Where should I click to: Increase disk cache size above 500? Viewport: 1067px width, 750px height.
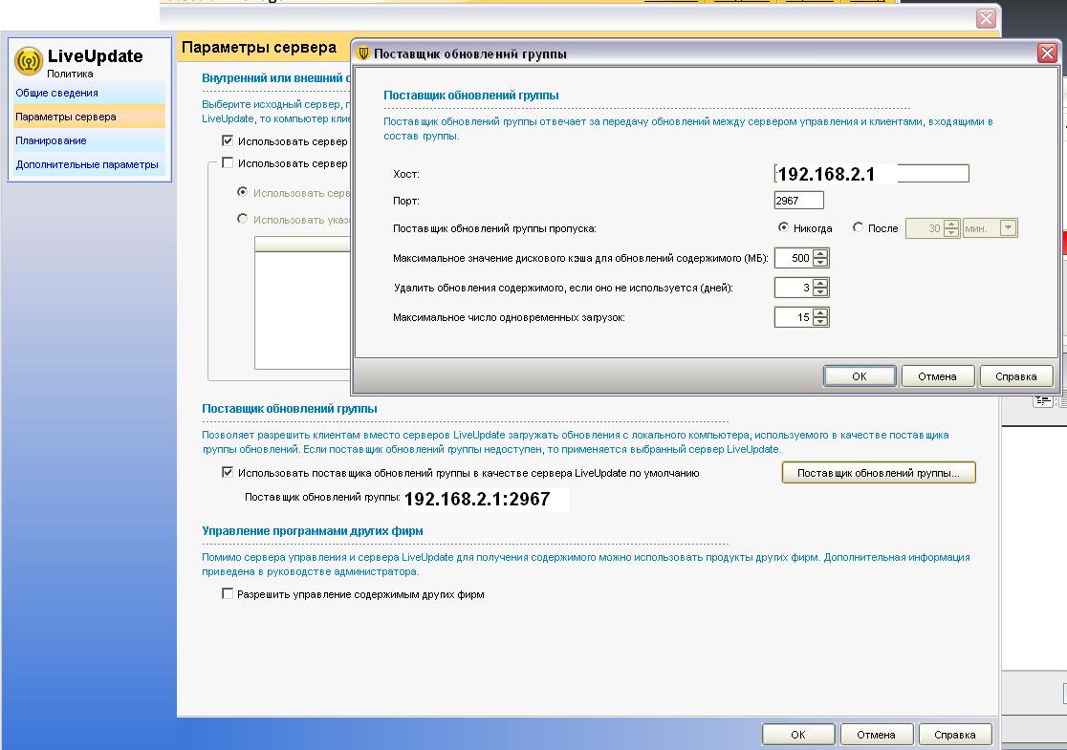tap(820, 253)
